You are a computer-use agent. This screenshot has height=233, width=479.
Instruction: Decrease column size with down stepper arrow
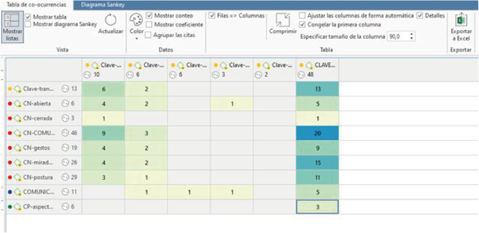412,39
